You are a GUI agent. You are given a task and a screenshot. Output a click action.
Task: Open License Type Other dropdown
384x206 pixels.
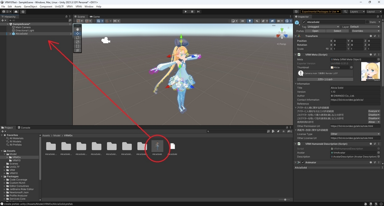click(356, 134)
